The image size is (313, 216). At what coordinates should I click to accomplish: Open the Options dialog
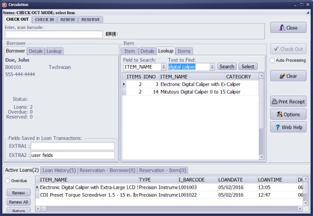(x=288, y=114)
